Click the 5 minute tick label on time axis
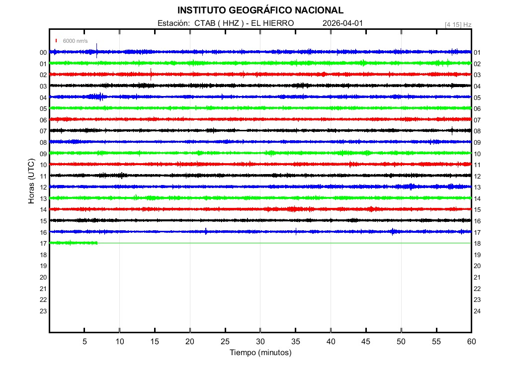Image resolution: width=509 pixels, height=382 pixels. coord(85,341)
